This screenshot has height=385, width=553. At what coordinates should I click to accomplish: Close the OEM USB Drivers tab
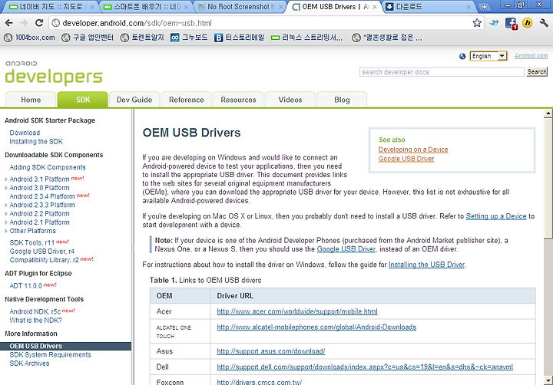pos(375,7)
